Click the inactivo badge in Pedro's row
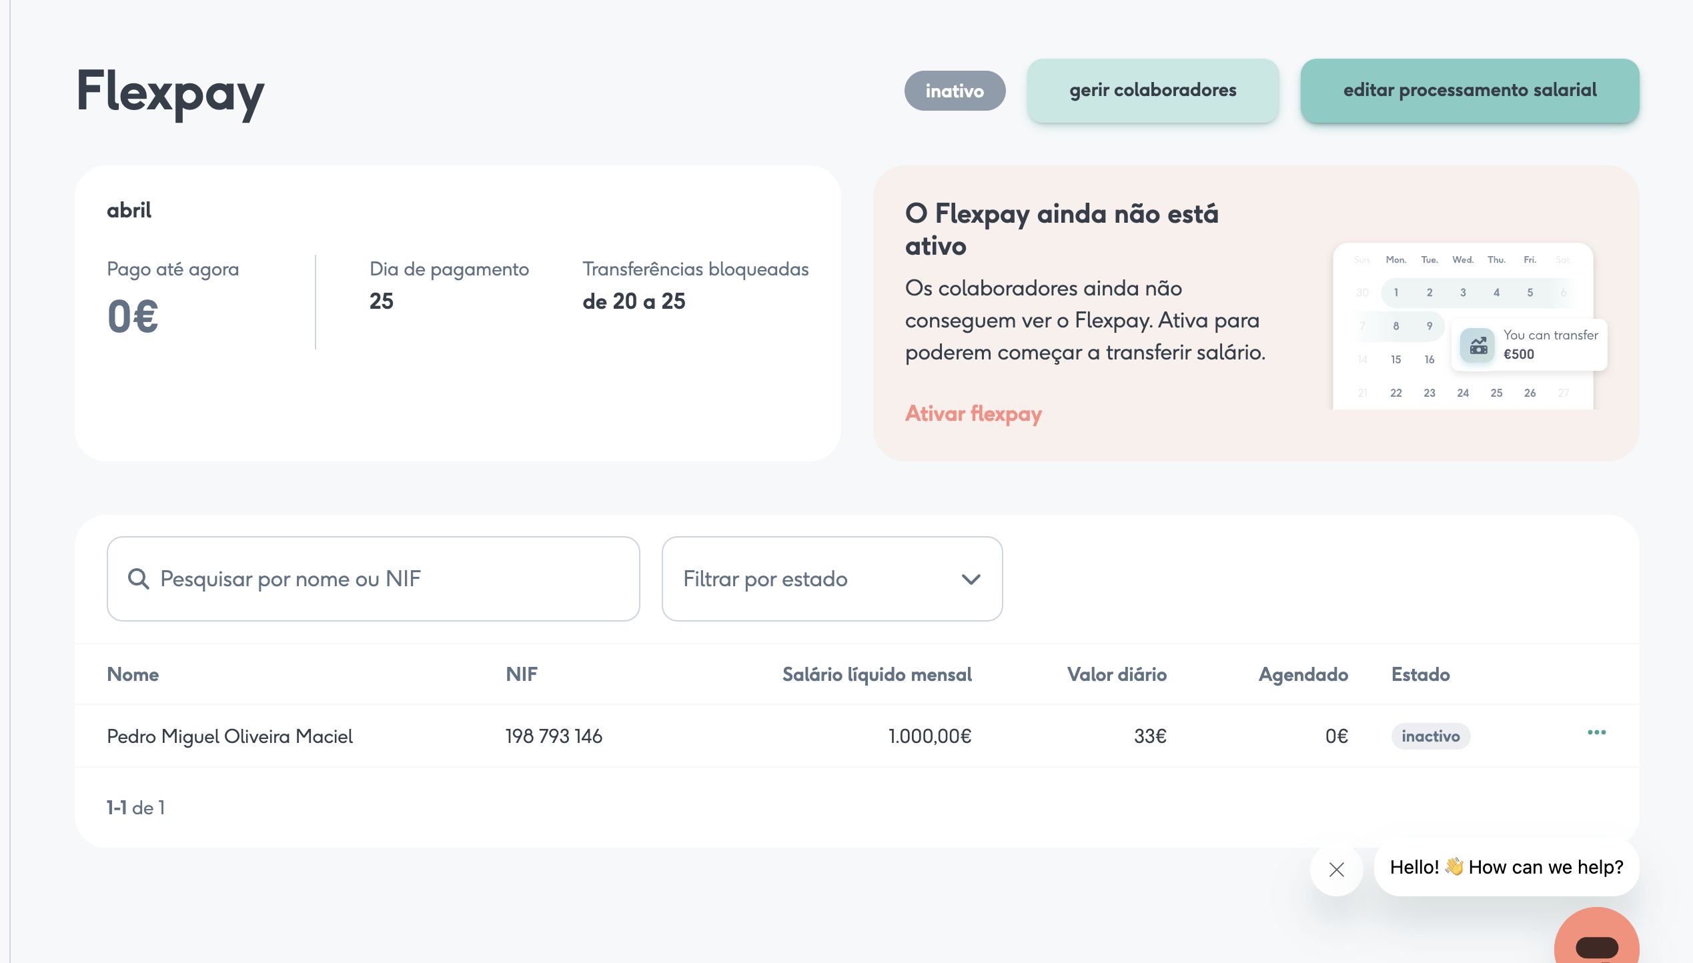The width and height of the screenshot is (1693, 963). point(1431,736)
